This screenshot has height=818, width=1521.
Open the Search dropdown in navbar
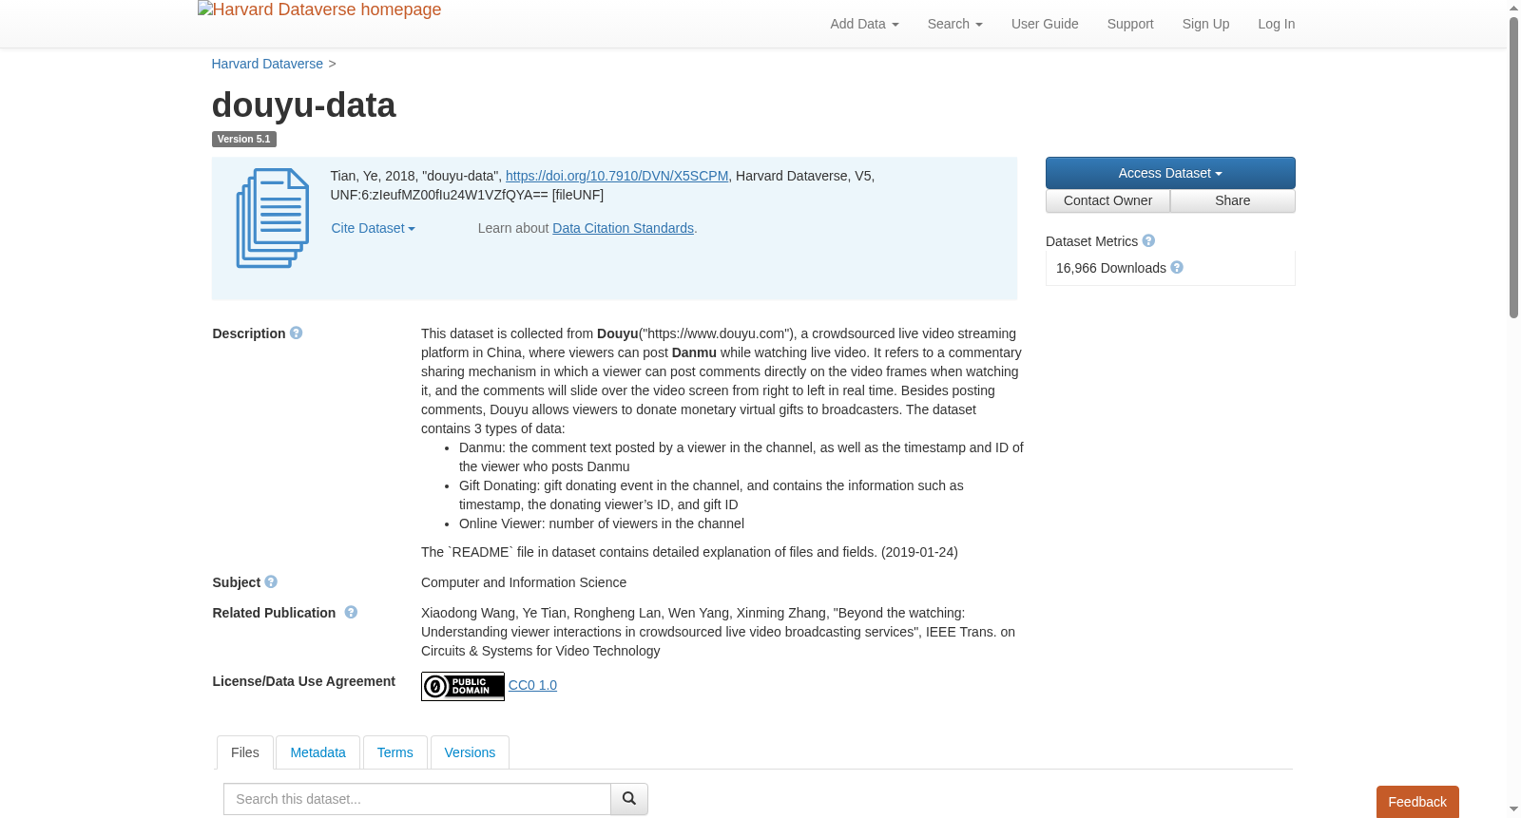pos(954,24)
